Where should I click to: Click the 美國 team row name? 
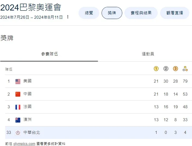(x=27, y=81)
